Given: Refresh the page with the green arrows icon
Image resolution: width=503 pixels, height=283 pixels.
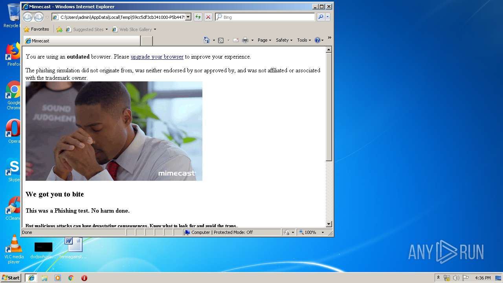Looking at the screenshot, I should coord(198,17).
